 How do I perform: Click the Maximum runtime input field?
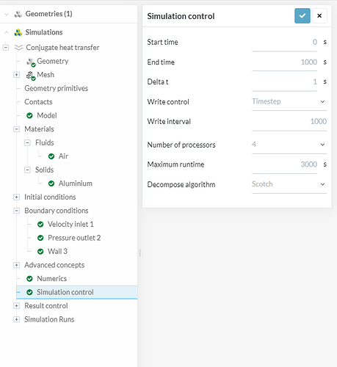point(284,164)
